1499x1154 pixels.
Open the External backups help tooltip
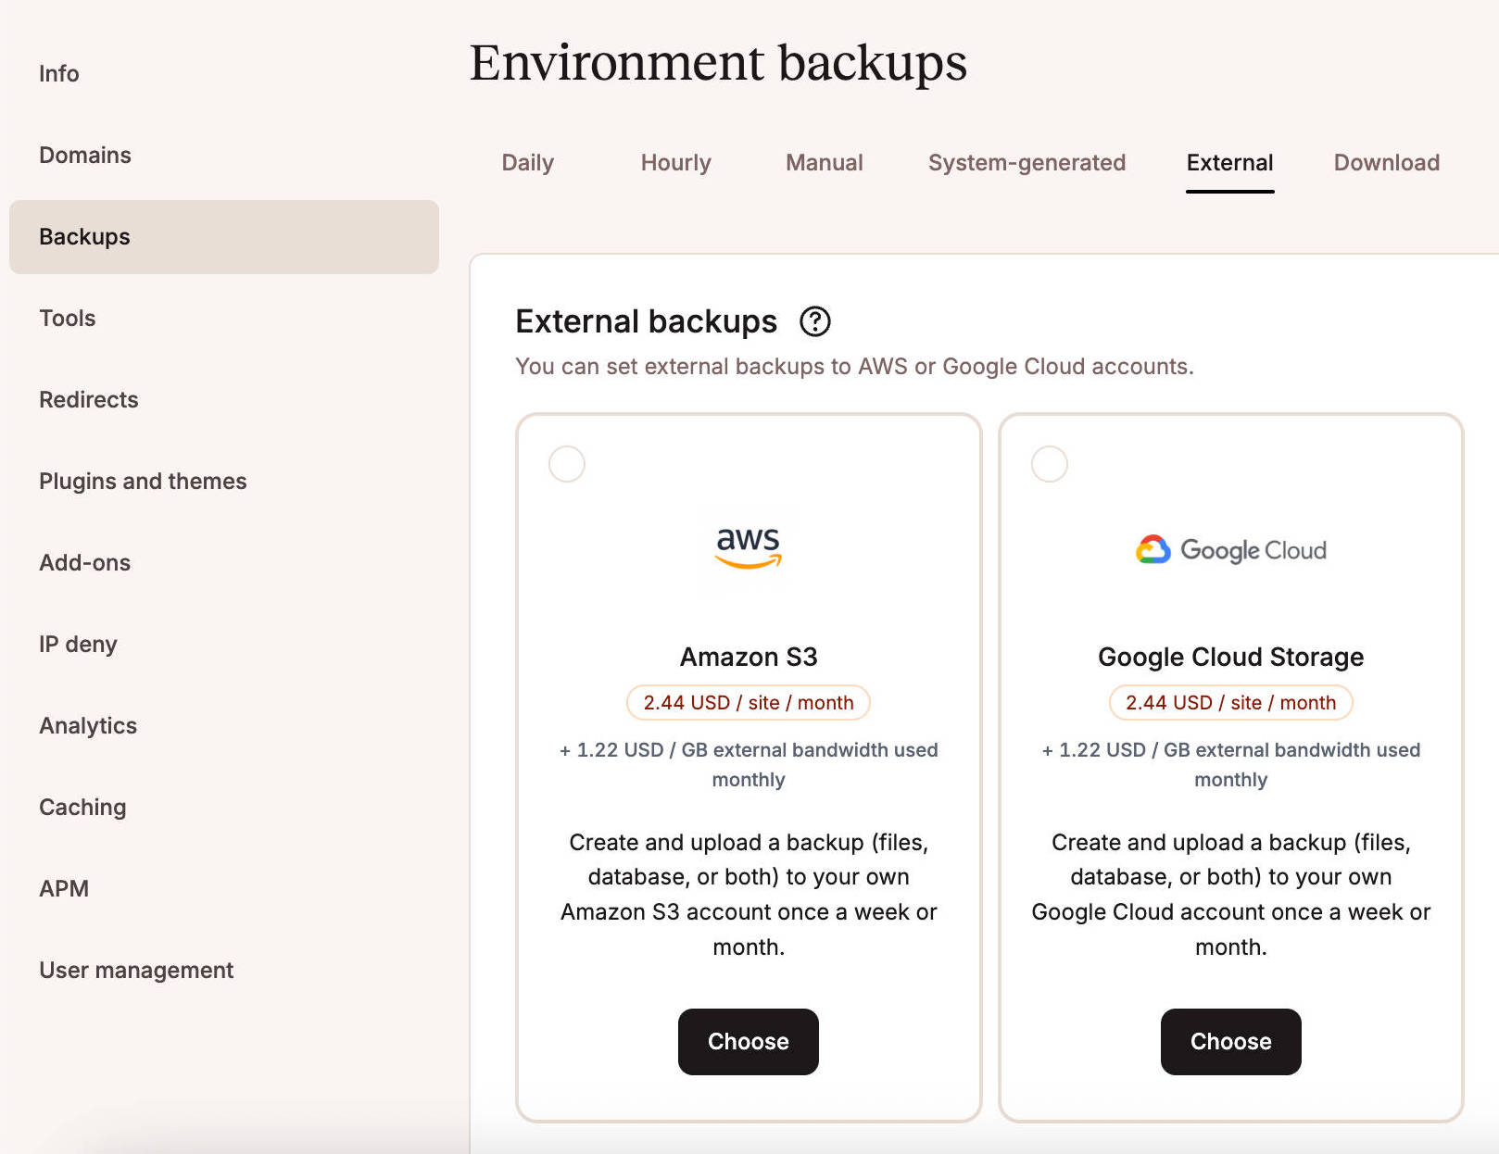tap(813, 322)
